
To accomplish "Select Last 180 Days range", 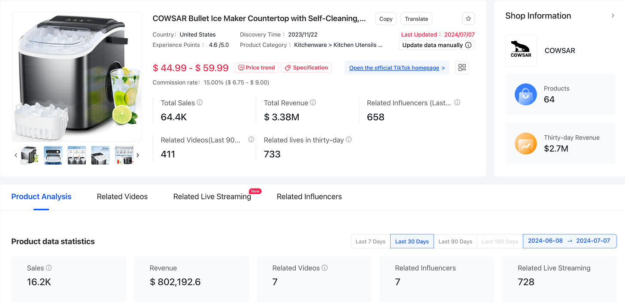I will (500, 241).
